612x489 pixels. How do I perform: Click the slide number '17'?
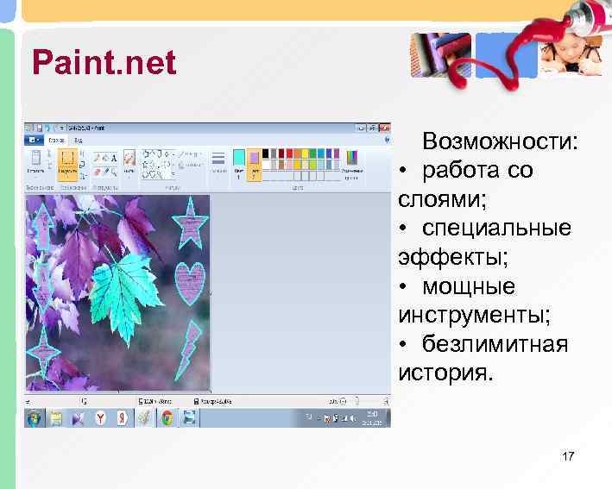tap(567, 456)
